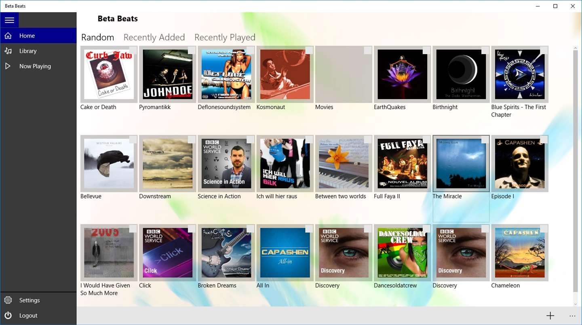
Task: Tick the Pyromantikk selection checkbox
Action: point(192,50)
